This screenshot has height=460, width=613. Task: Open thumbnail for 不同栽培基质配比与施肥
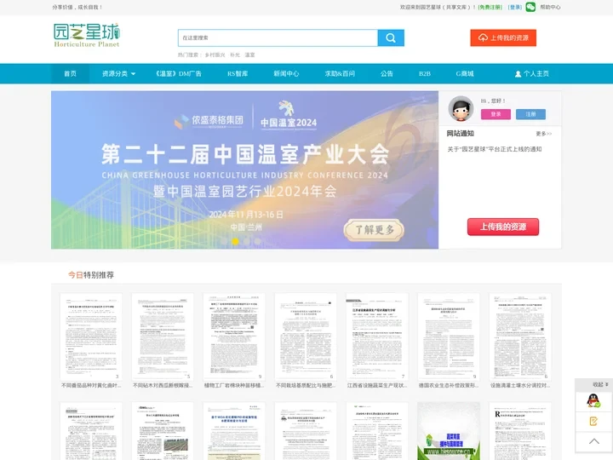coord(306,336)
